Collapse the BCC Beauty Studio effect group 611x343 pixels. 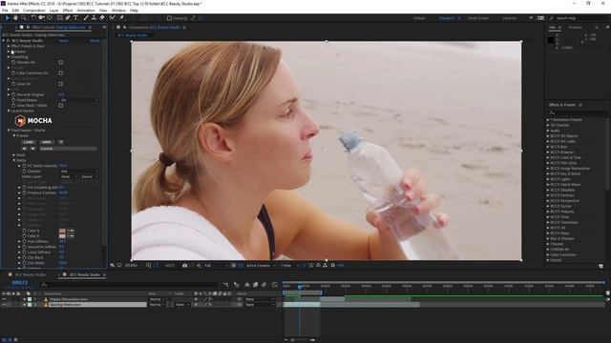4,40
